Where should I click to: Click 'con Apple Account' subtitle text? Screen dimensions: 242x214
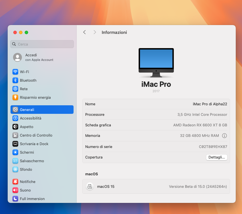pyautogui.click(x=39, y=60)
